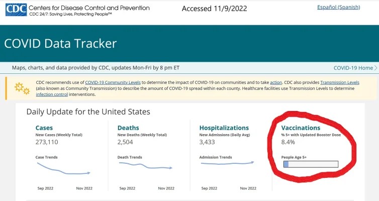Open the COVID-19 Community Levels link
Screen dimensions: 379x201
(x=113, y=82)
